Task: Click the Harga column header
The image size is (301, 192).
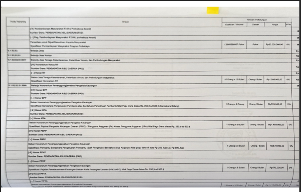Action: click(274, 25)
